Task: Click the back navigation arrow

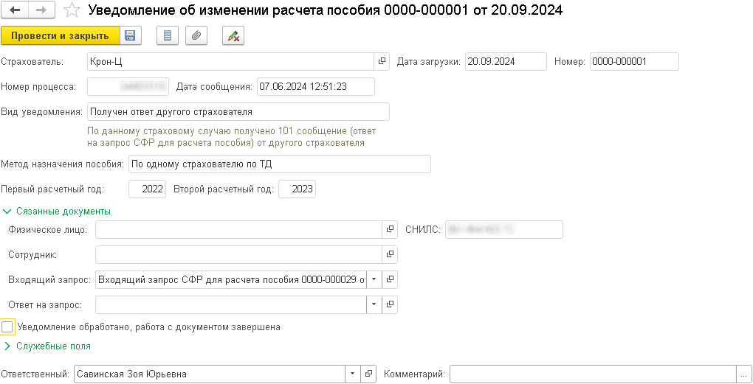Action: [16, 10]
